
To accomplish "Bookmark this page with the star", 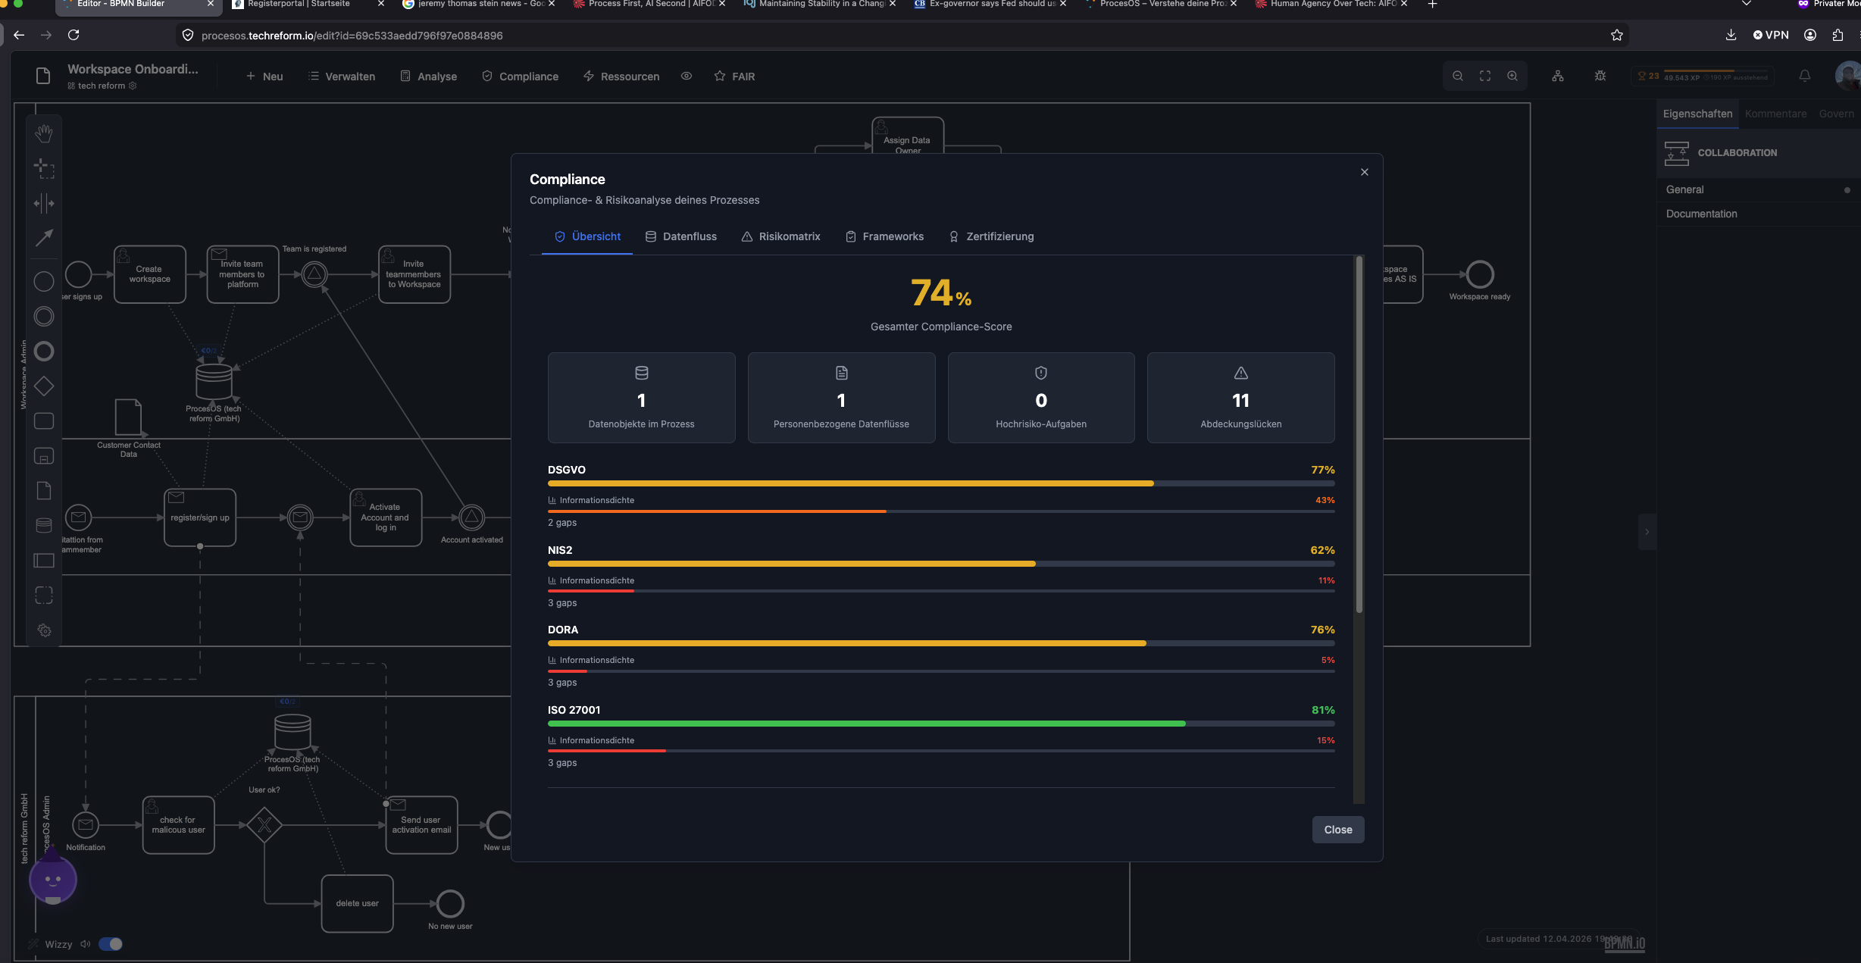I will tap(1616, 35).
